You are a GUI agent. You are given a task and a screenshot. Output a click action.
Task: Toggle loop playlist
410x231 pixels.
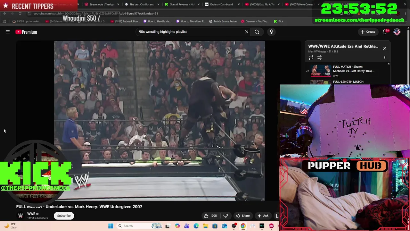[311, 58]
